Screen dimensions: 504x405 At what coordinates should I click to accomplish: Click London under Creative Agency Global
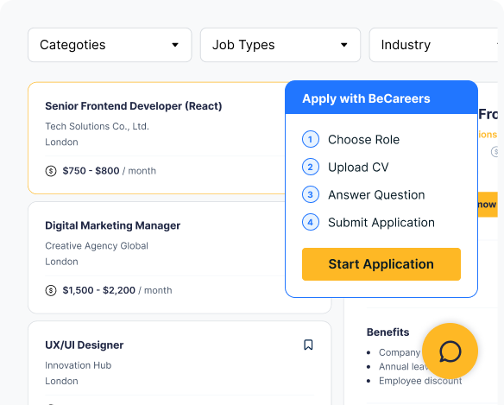61,262
